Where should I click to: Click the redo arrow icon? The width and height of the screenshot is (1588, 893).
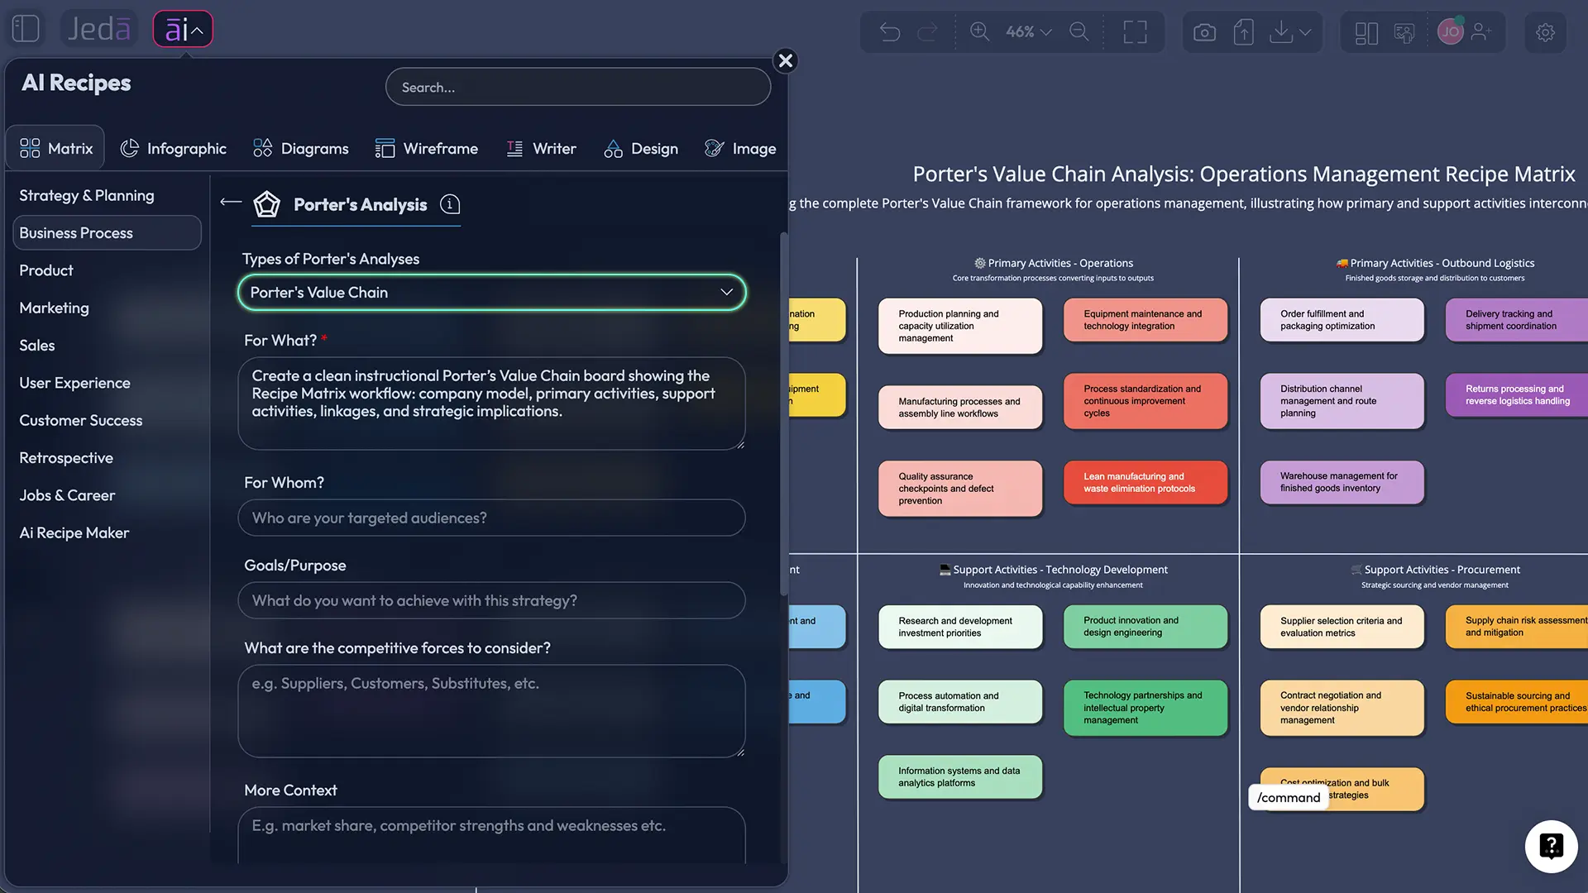(928, 32)
